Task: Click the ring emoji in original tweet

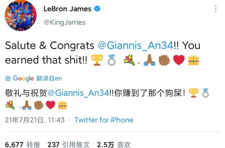Action: pyautogui.click(x=112, y=60)
